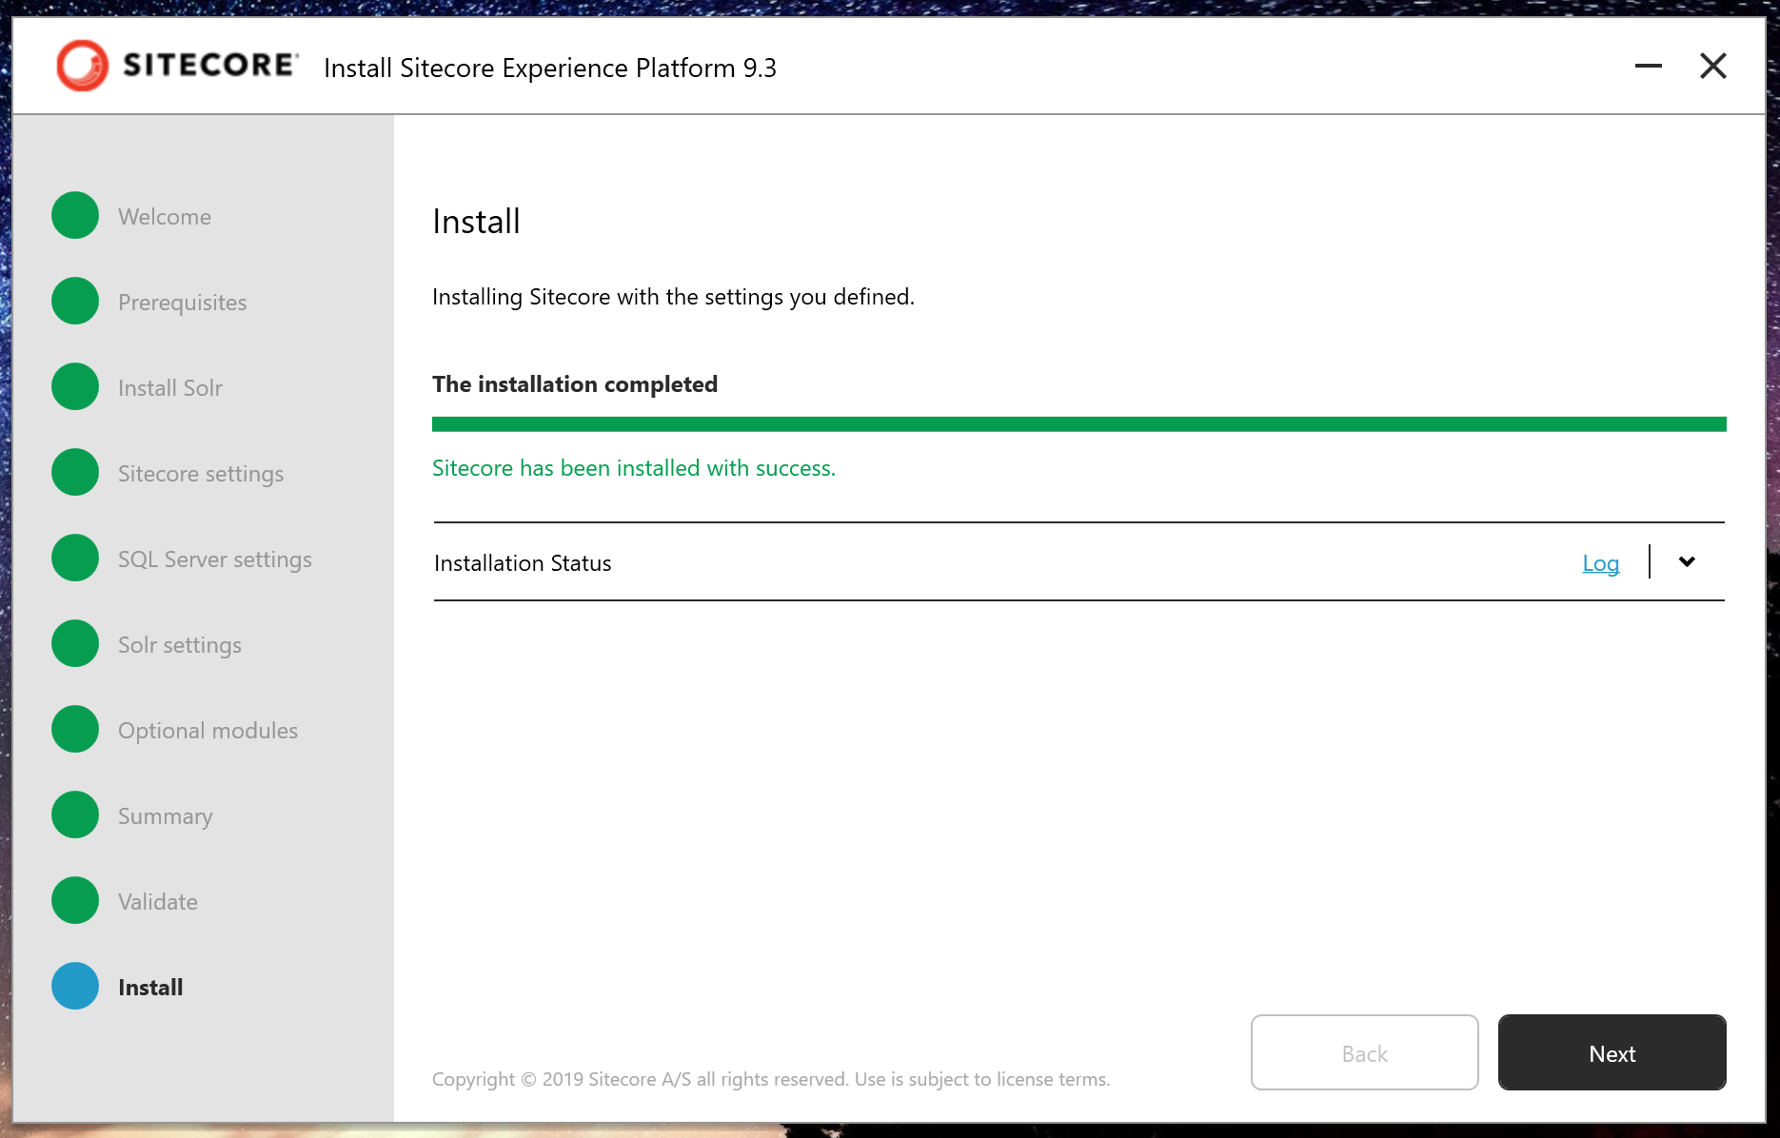Select the Install Solr step label
The height and width of the screenshot is (1138, 1780).
point(170,388)
